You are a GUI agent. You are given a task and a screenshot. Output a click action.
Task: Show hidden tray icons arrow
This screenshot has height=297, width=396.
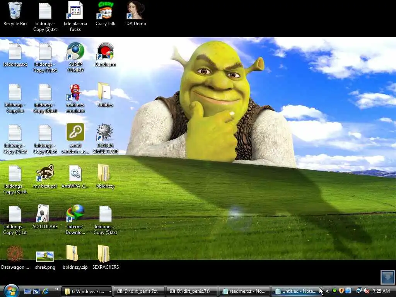pyautogui.click(x=327, y=291)
